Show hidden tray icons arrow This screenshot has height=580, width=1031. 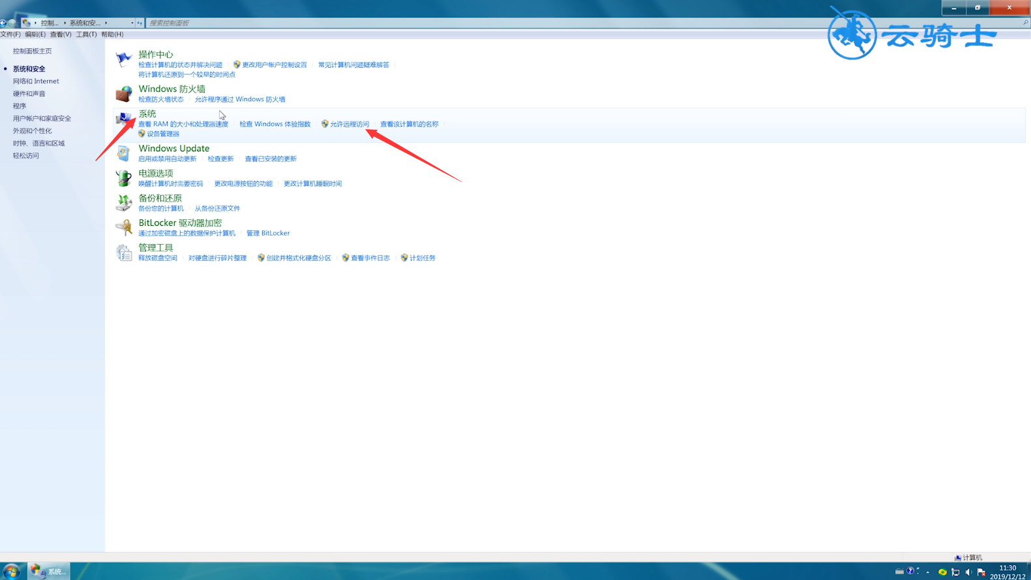click(x=927, y=572)
